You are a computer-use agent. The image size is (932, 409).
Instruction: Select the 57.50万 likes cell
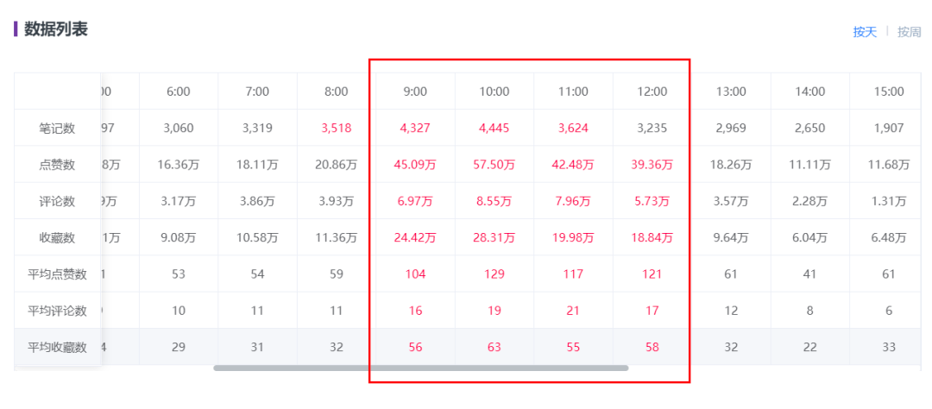click(x=494, y=165)
